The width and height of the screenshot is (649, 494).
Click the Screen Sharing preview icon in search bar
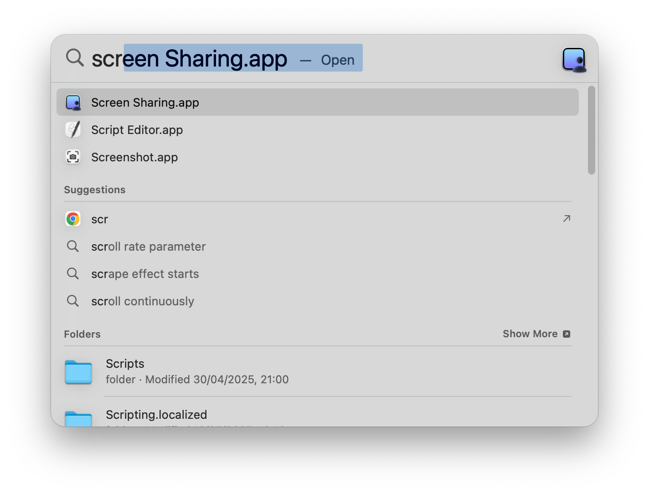tap(574, 60)
